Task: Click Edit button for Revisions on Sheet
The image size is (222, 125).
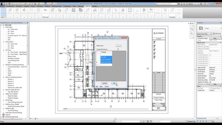Action: click(x=215, y=84)
